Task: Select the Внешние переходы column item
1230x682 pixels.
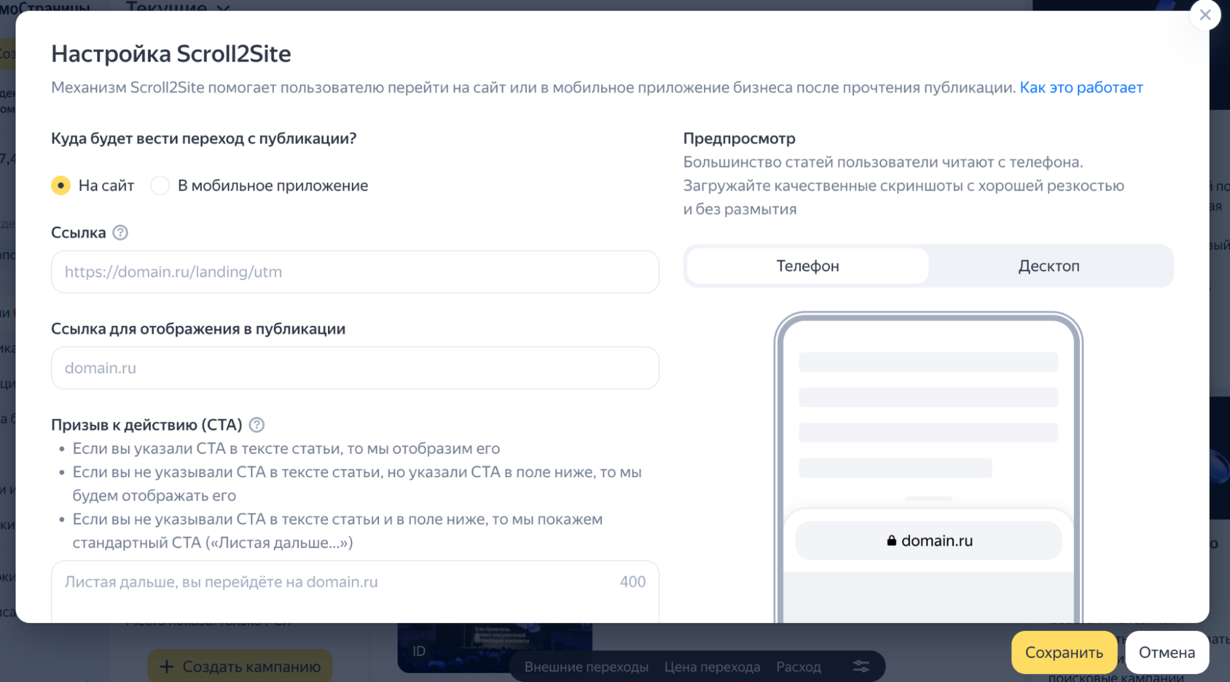Action: (586, 667)
